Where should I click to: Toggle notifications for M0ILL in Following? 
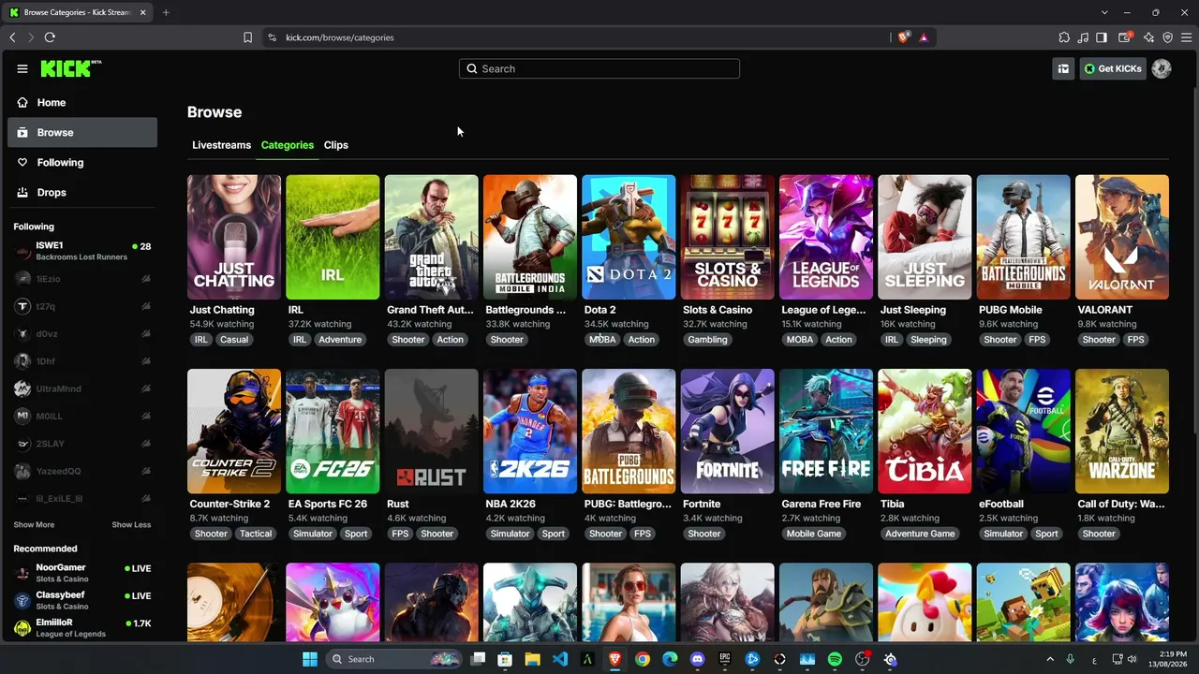point(146,417)
